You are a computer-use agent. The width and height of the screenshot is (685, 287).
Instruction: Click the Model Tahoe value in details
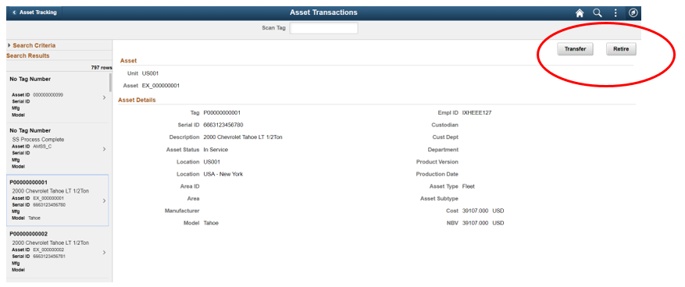click(211, 223)
